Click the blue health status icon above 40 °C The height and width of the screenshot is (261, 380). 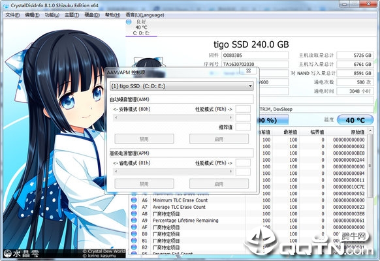coord(129,22)
